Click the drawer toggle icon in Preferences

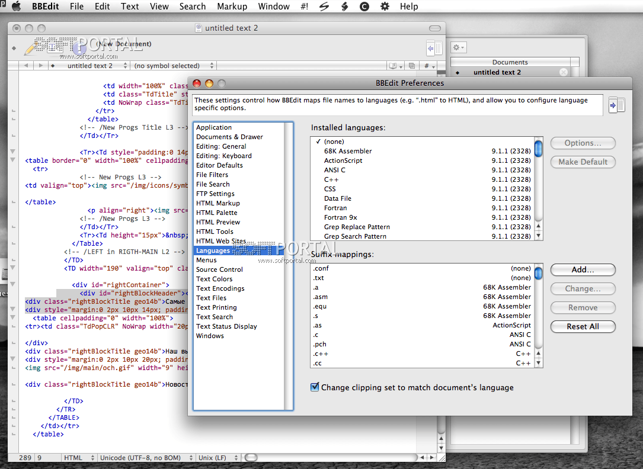coord(617,105)
